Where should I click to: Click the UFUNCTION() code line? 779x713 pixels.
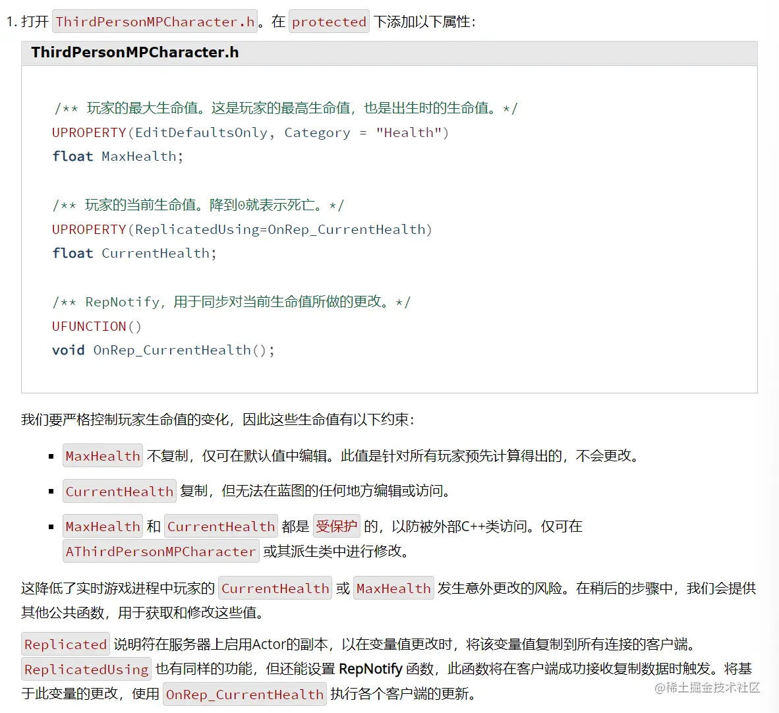97,326
